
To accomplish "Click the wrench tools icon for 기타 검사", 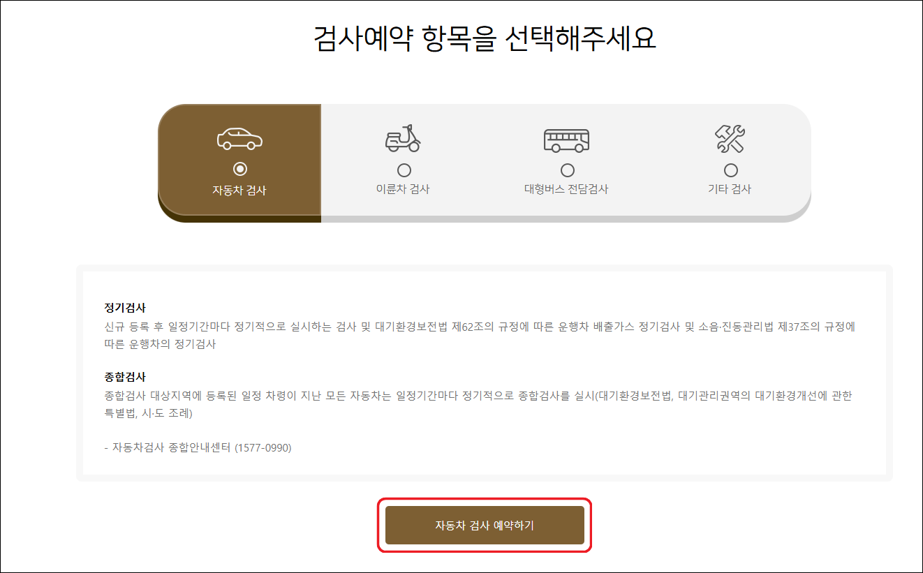I will coord(730,139).
